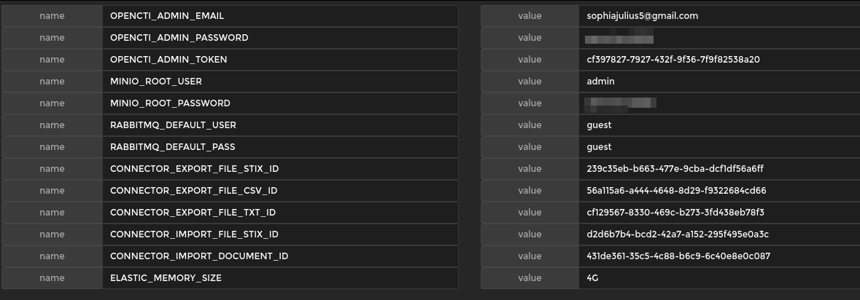The image size is (860, 300).
Task: Select the value starting with 239c35eb
Action: click(x=718, y=169)
